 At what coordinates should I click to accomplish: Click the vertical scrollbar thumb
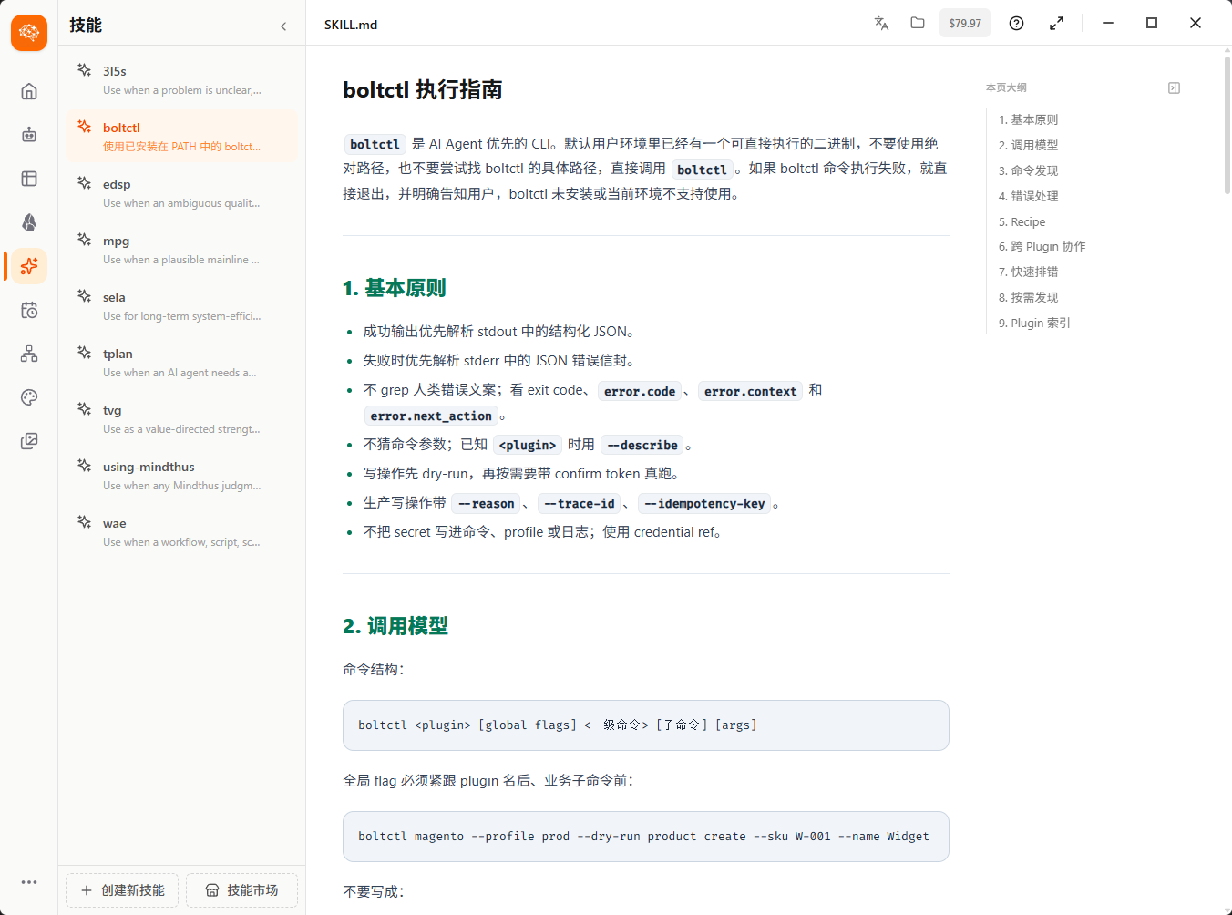coord(1227,125)
